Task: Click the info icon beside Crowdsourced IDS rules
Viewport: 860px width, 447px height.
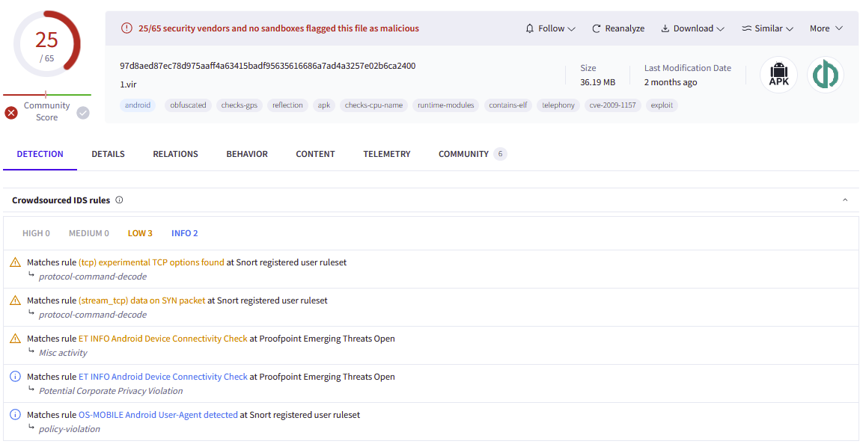Action: click(x=119, y=200)
